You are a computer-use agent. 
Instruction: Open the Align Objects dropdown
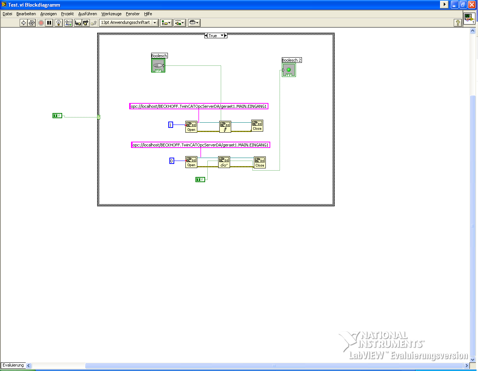point(166,23)
